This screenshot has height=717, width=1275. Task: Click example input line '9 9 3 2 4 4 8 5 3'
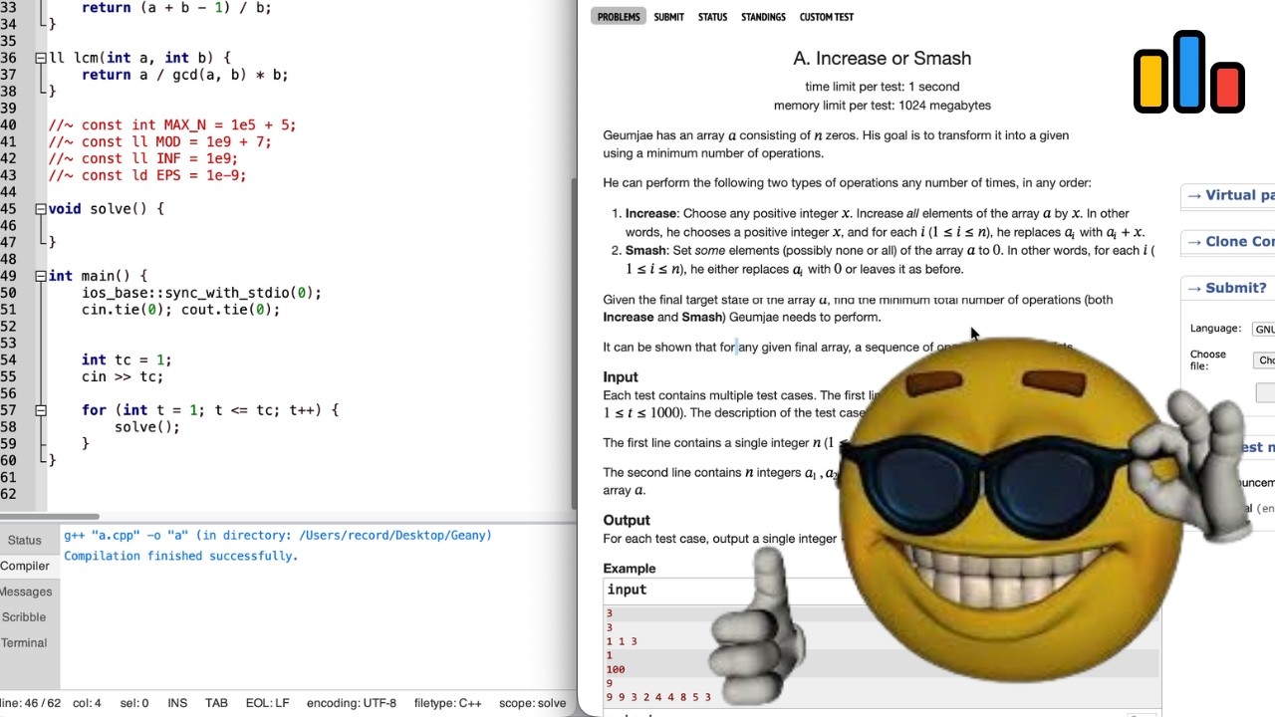click(x=658, y=697)
